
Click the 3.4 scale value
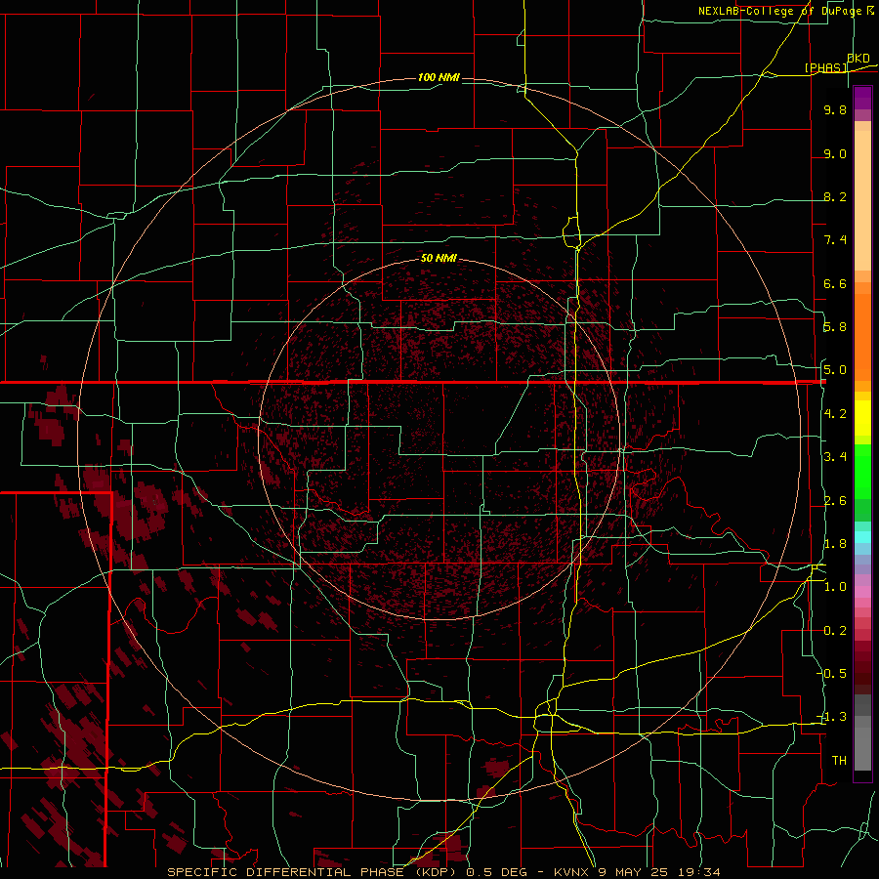point(835,457)
